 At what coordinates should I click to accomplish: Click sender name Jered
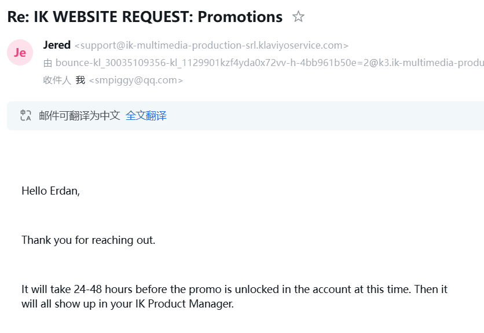point(57,45)
